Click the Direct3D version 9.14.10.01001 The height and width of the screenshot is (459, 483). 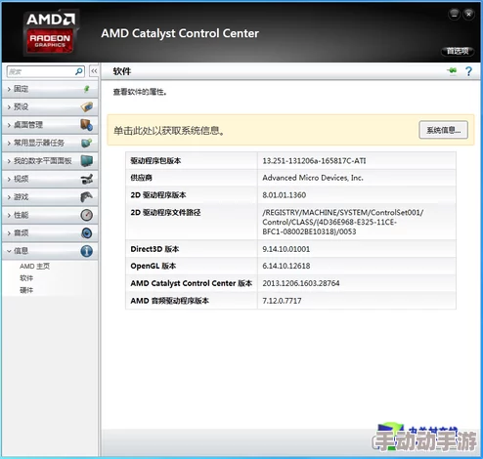(286, 249)
